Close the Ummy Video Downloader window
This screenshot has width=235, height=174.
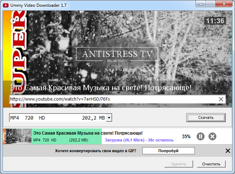click(224, 4)
